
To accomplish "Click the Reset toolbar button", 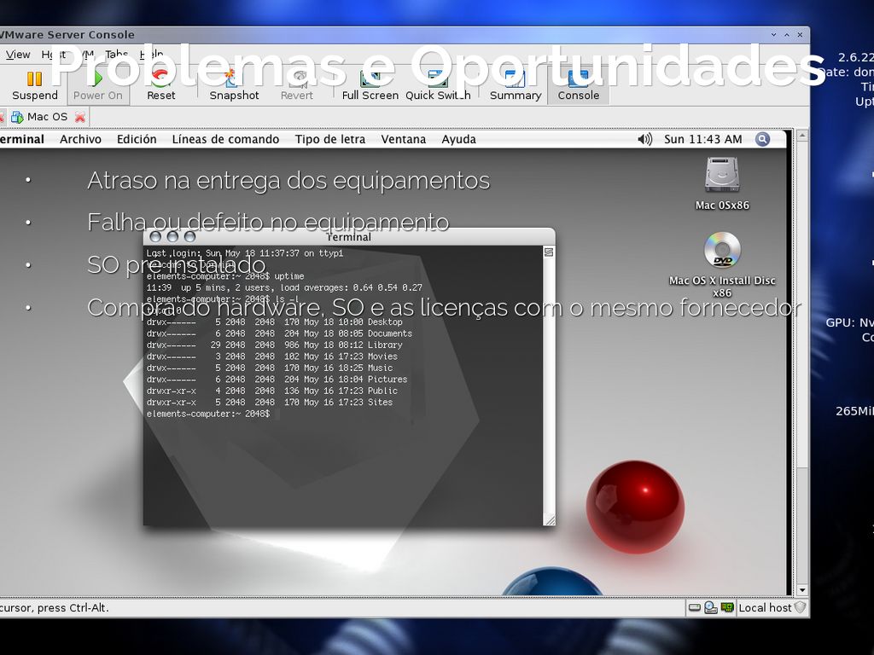I will coord(160,84).
